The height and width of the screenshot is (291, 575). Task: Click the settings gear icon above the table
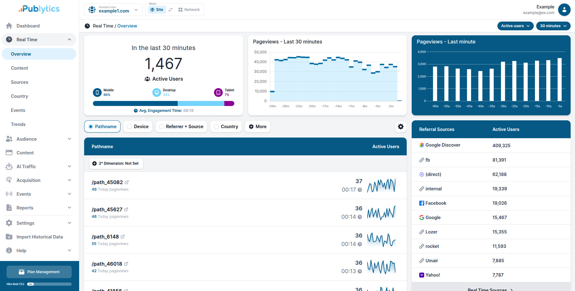(400, 127)
